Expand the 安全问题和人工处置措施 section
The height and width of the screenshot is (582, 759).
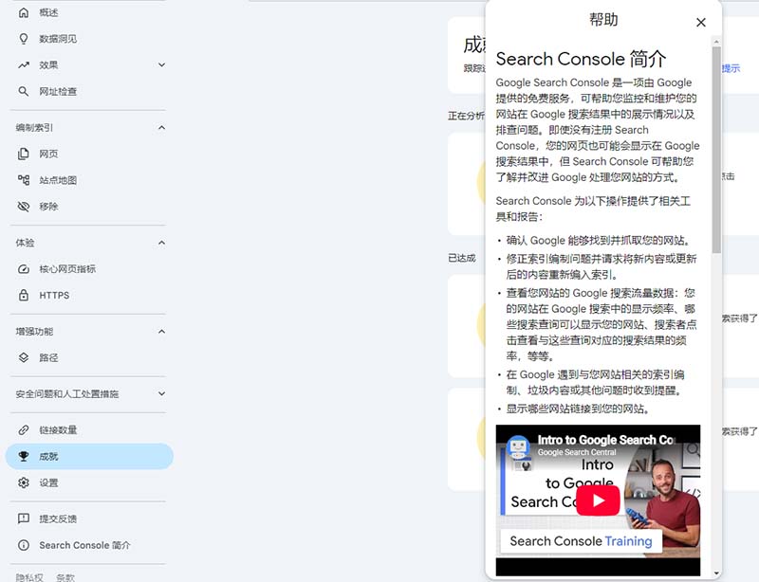pos(161,393)
